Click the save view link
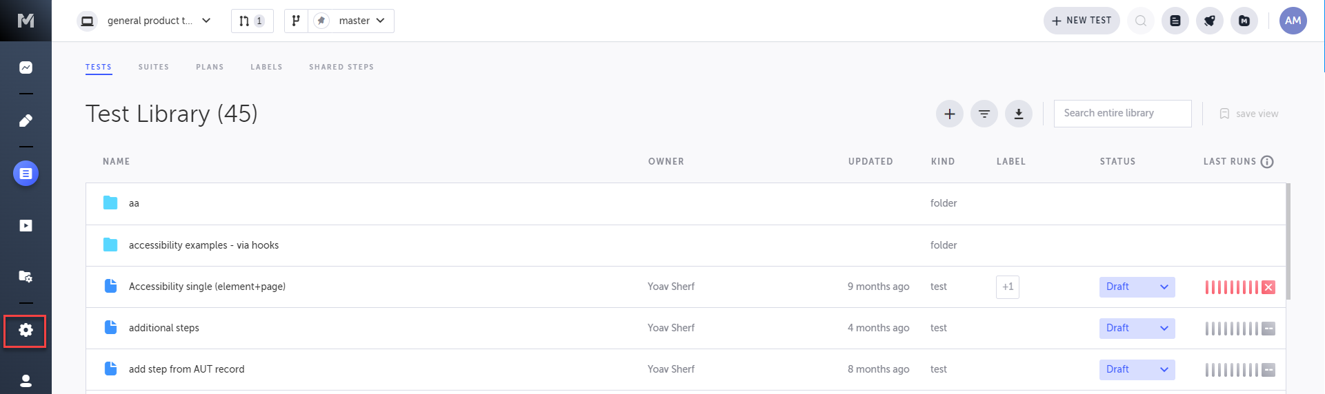 [1249, 114]
